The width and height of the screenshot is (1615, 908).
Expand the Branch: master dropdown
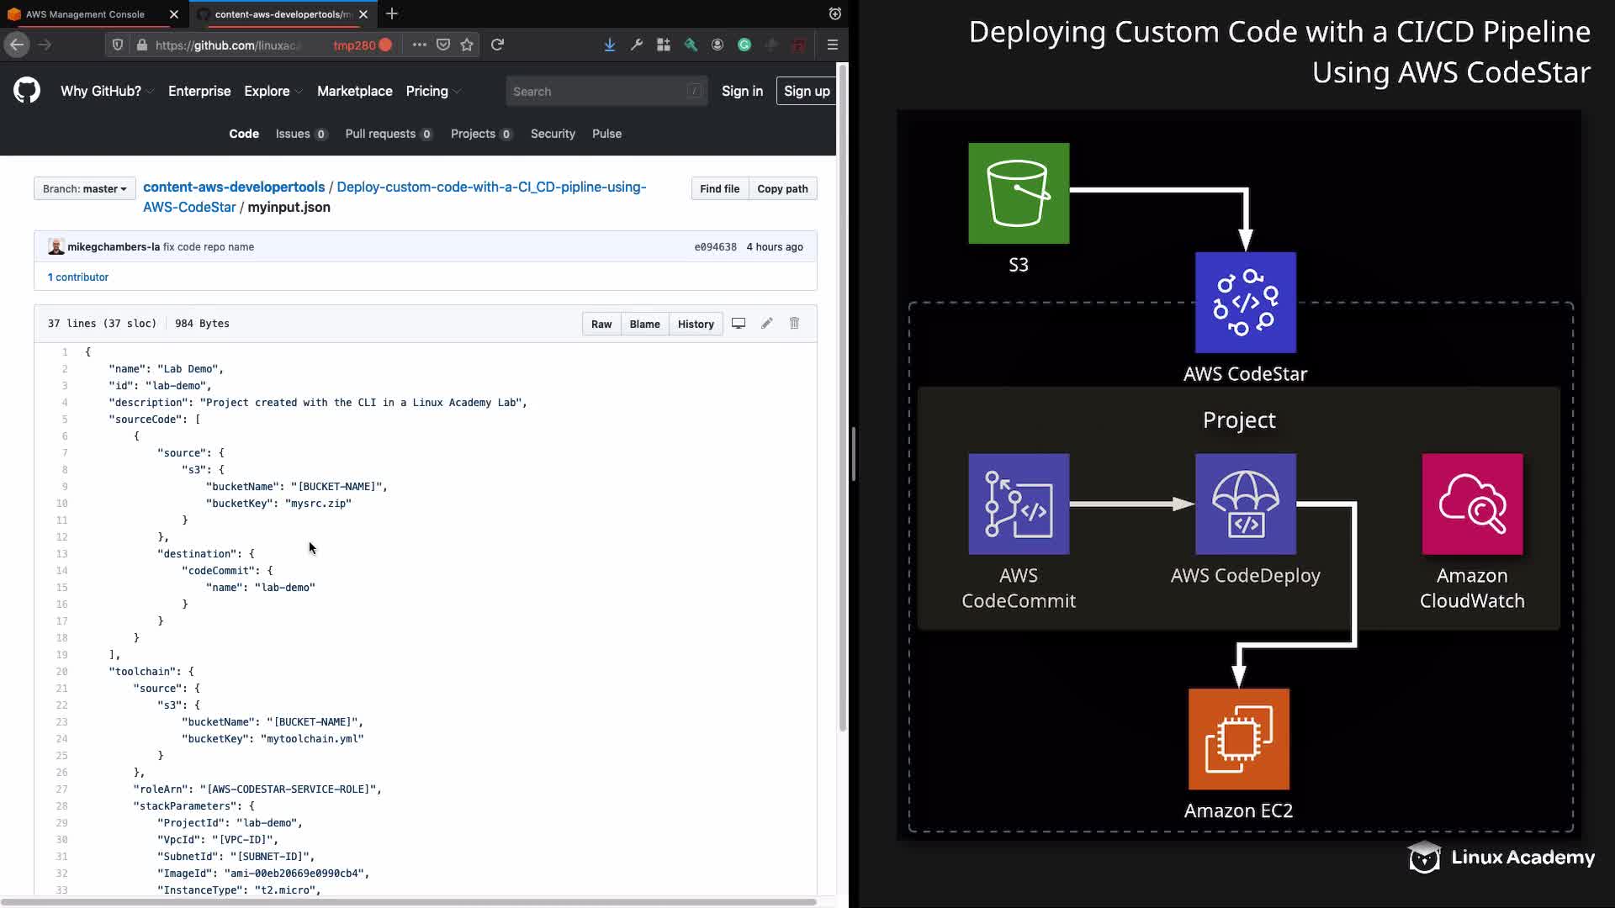(84, 189)
